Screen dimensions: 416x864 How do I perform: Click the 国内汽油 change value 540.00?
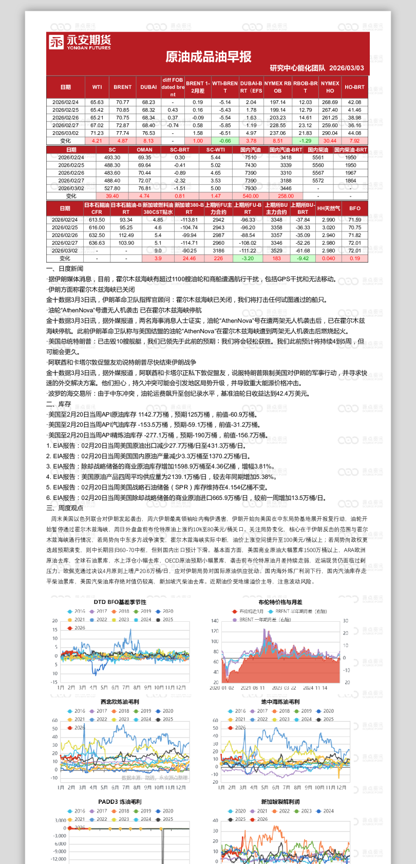251,196
